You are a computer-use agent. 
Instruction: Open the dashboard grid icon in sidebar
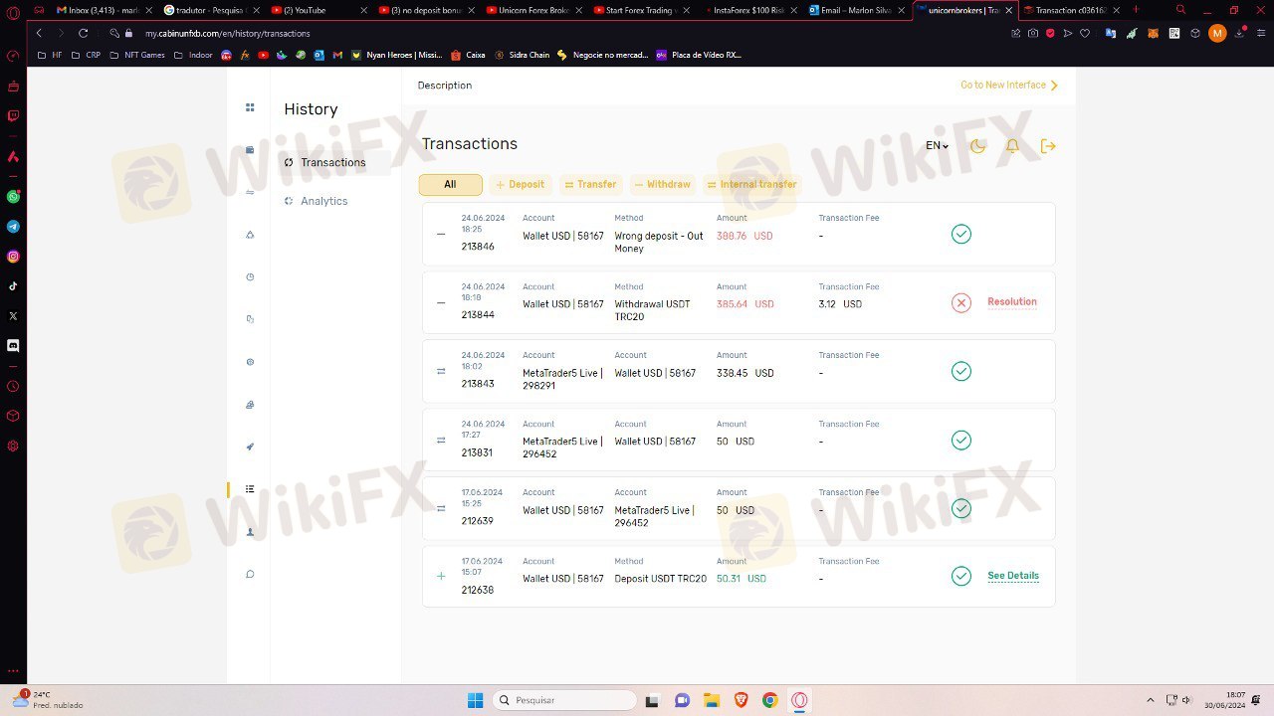(x=250, y=107)
